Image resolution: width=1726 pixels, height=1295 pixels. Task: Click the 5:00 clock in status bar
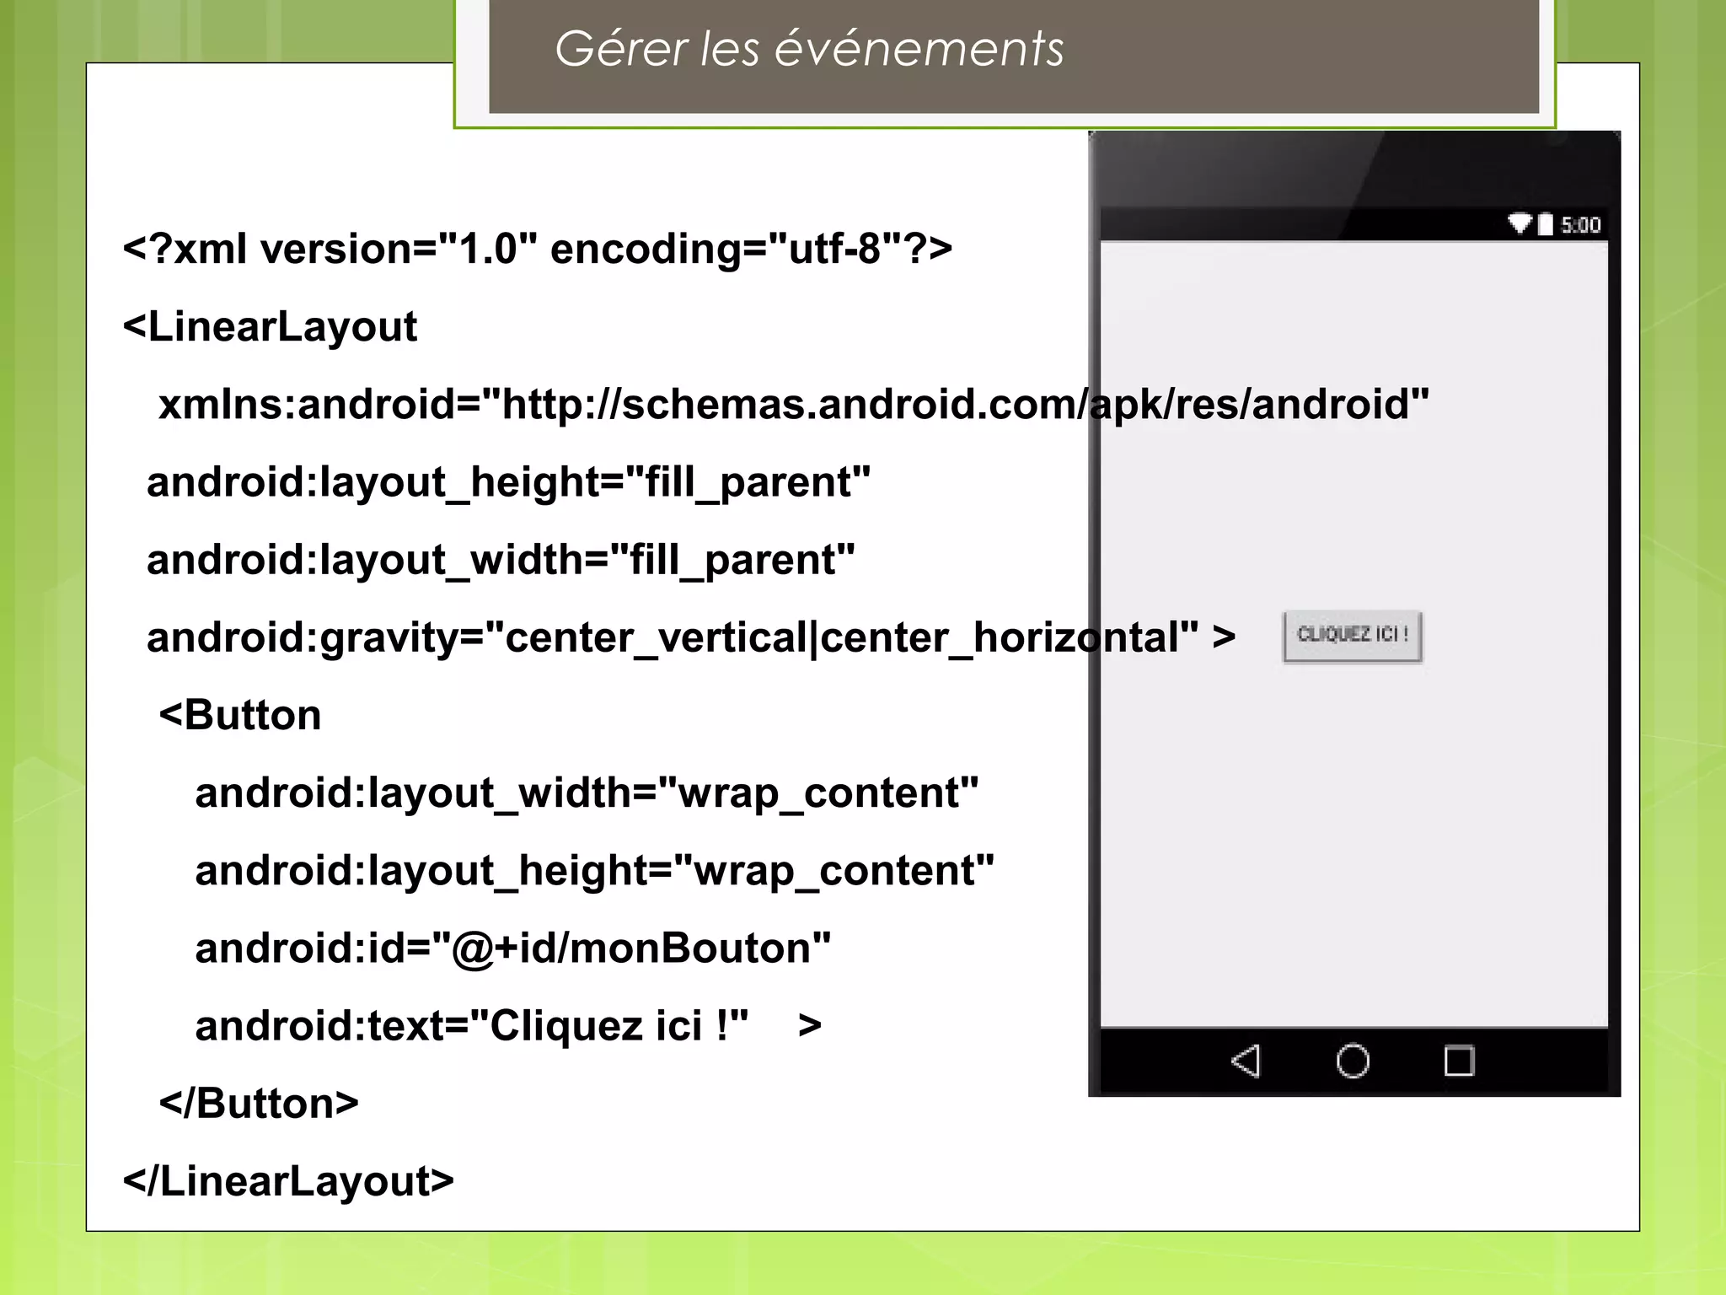[1580, 225]
